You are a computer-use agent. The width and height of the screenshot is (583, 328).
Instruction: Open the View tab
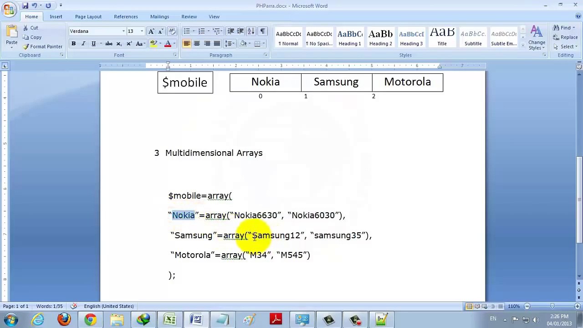[214, 17]
